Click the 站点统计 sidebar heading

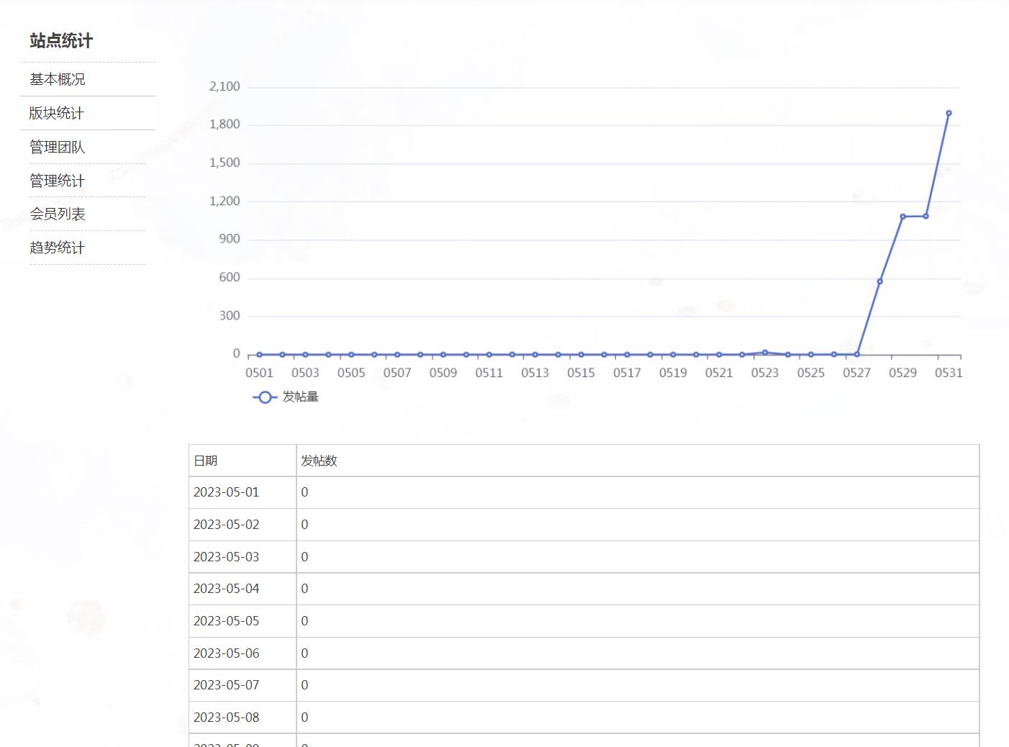(61, 41)
